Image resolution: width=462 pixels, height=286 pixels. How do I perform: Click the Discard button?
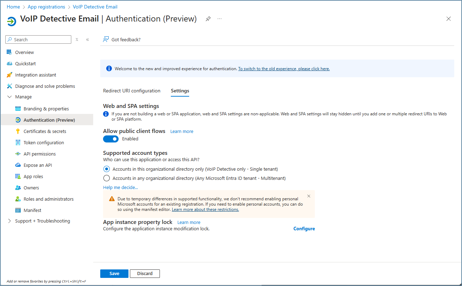(145, 274)
